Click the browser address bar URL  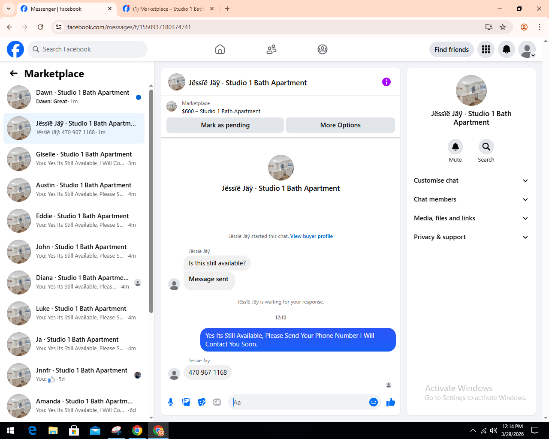coord(129,27)
